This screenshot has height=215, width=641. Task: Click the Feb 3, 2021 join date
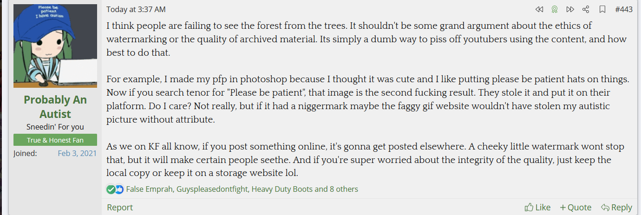pos(77,153)
